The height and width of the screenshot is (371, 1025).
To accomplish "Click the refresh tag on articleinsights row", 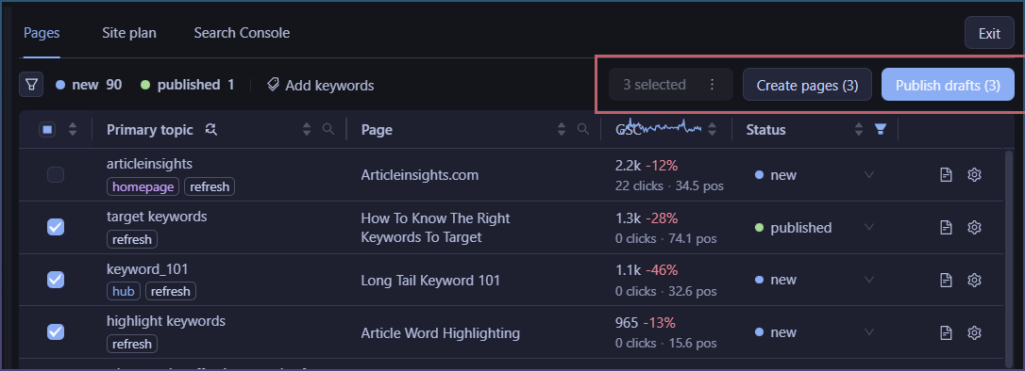I will click(210, 187).
